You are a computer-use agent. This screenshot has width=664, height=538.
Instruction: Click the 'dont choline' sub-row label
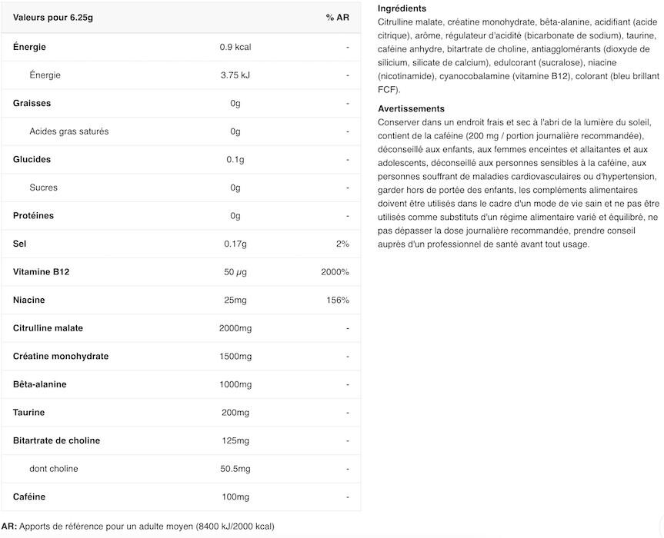point(54,469)
